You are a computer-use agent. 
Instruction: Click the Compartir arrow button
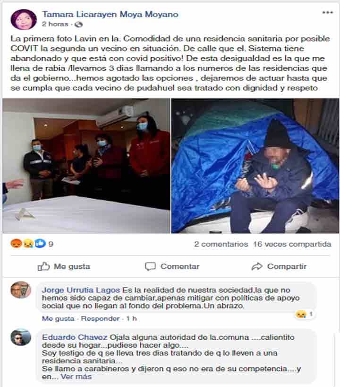point(279,266)
